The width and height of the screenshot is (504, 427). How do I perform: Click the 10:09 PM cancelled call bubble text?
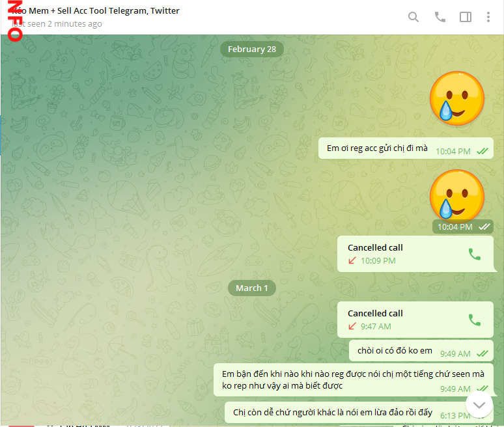pyautogui.click(x=375, y=247)
